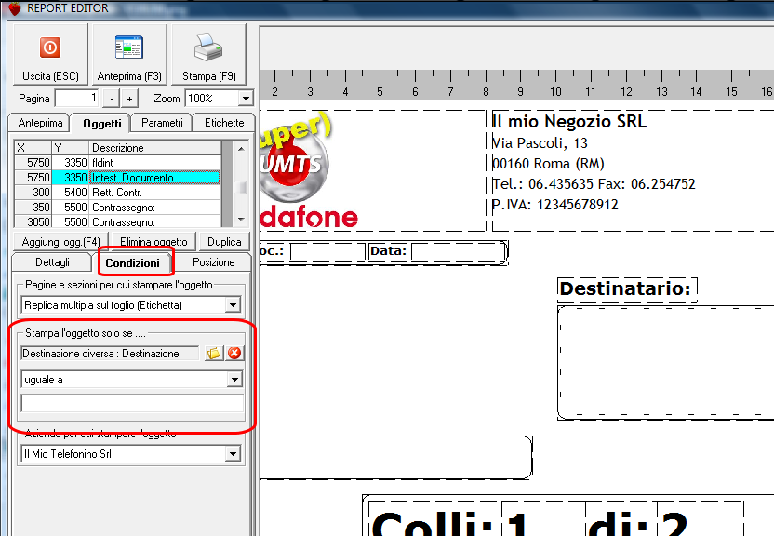Select the fldint row in objects list
This screenshot has width=774, height=536.
117,162
